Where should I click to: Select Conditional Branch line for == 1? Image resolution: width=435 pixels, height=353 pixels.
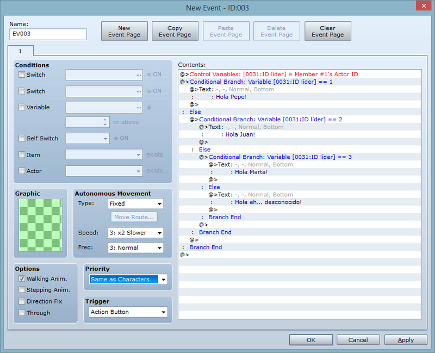(x=300, y=82)
